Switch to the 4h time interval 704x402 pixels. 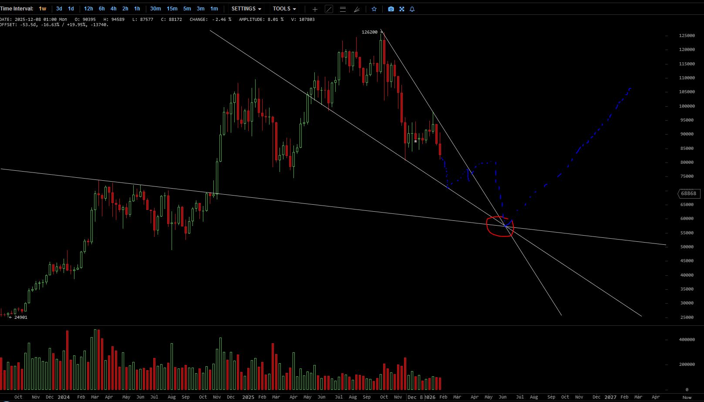[x=113, y=9]
